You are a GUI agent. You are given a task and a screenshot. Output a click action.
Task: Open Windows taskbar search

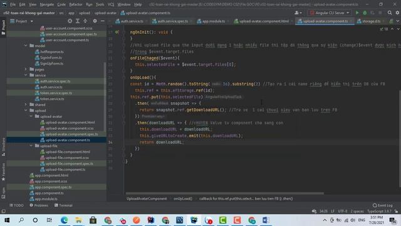21,220
